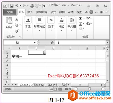Open the Name Box dropdown arrow

pyautogui.click(x=35, y=43)
